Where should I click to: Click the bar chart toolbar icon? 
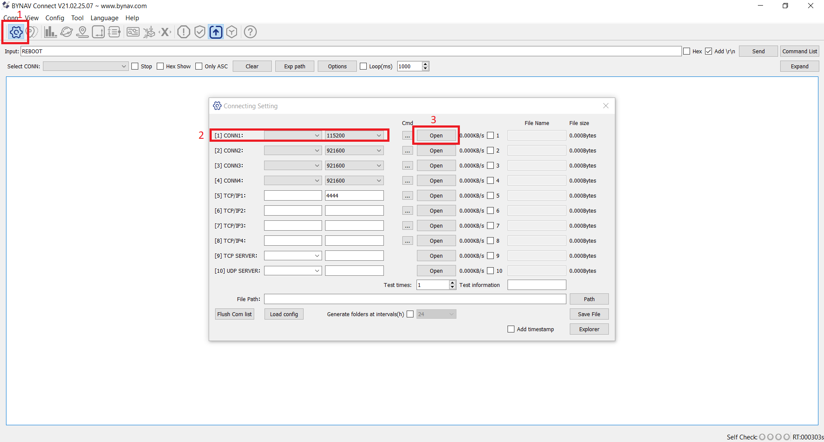tap(50, 32)
